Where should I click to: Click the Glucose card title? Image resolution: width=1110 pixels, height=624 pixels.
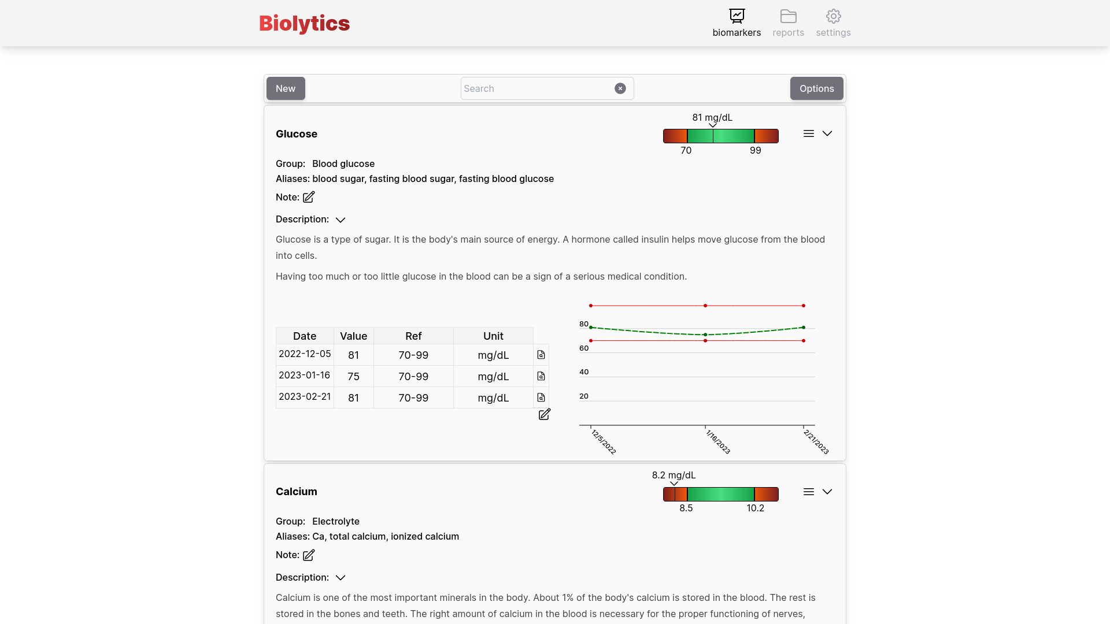pos(297,134)
